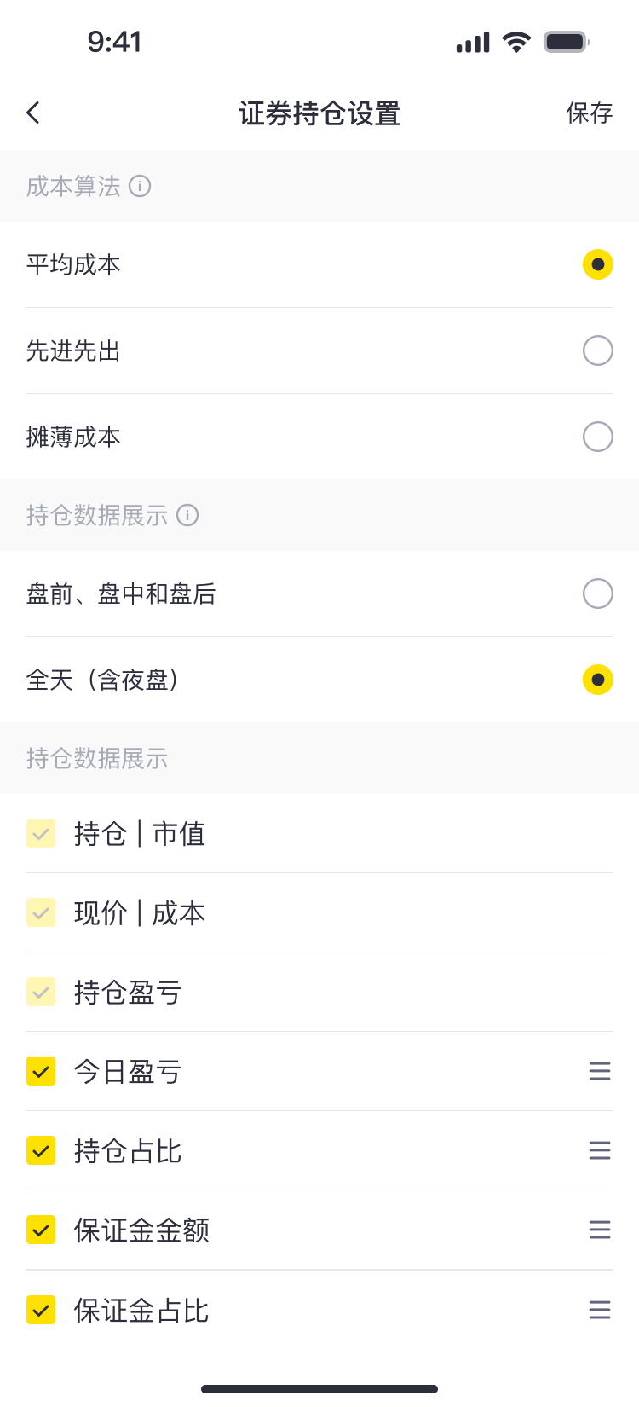Tap drag handle icon for 今日盈亏
Viewport: 639px width, 1407px height.
(x=600, y=1071)
